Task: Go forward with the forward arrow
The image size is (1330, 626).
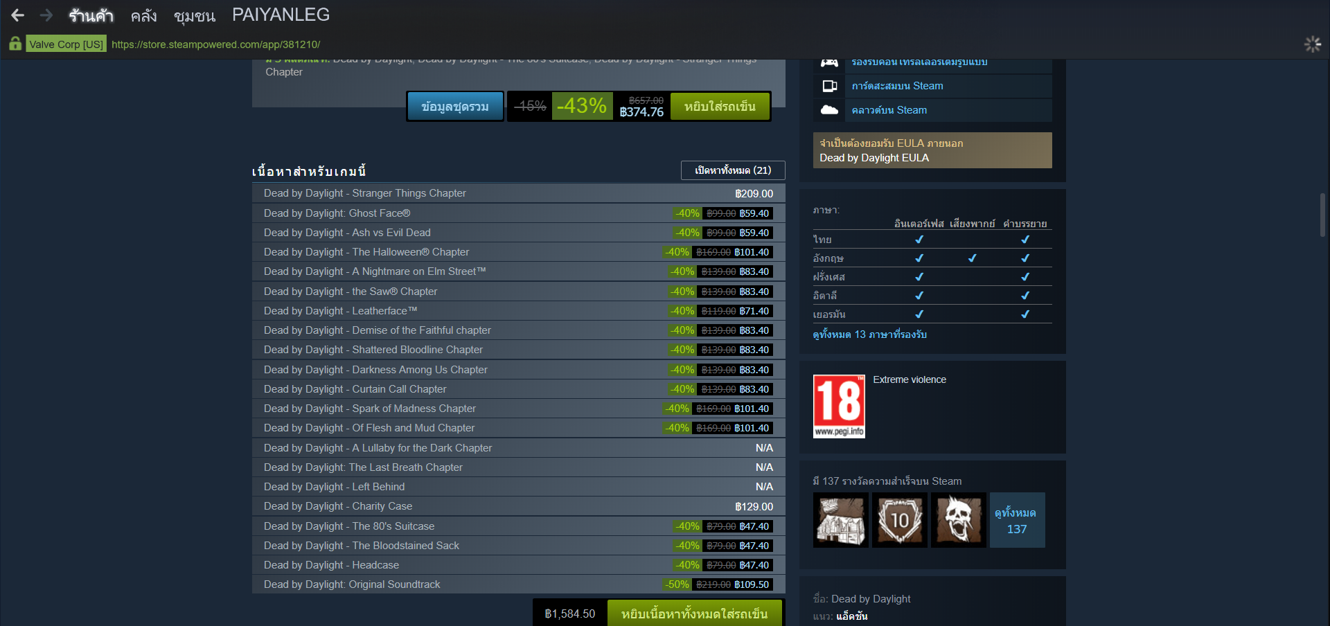Action: (46, 15)
